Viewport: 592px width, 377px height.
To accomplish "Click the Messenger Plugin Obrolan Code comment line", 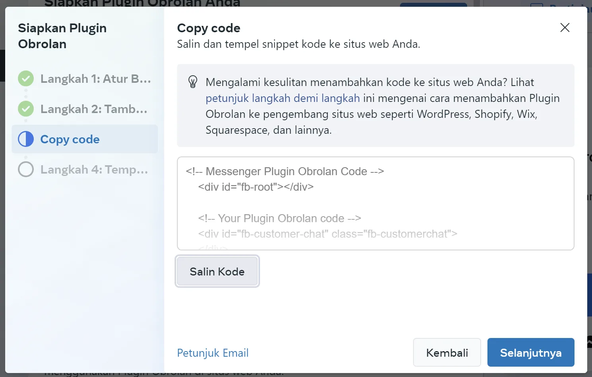I will tap(285, 171).
